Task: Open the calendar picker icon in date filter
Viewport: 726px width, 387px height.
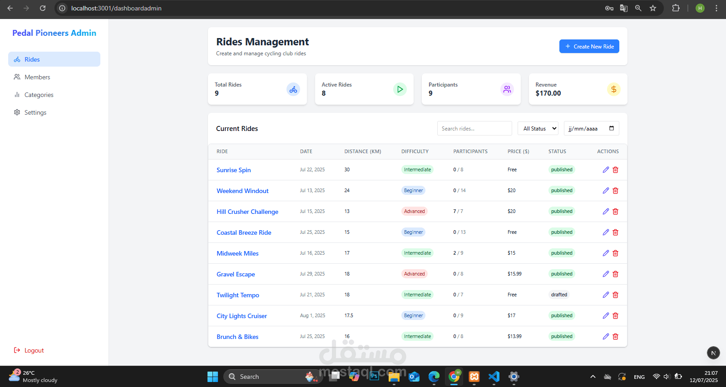Action: pos(612,128)
